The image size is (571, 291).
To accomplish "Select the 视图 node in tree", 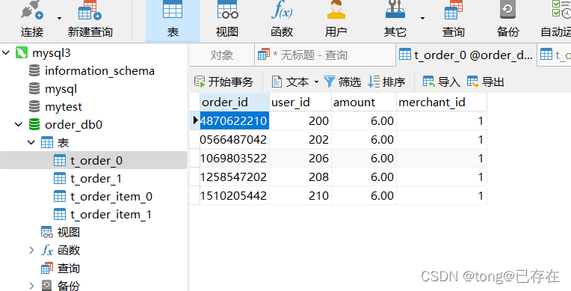I will [69, 233].
